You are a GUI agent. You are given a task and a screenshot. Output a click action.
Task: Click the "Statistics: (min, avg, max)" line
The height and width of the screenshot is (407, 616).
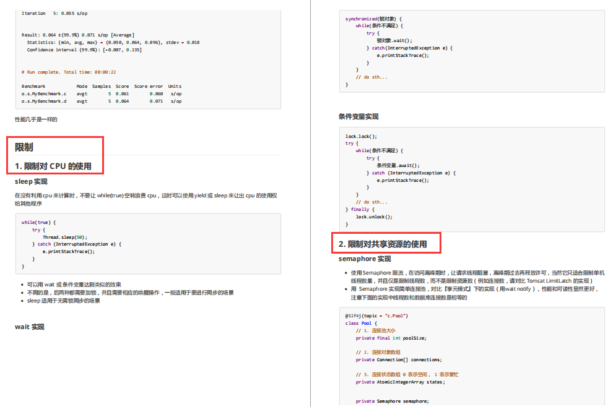pos(113,43)
